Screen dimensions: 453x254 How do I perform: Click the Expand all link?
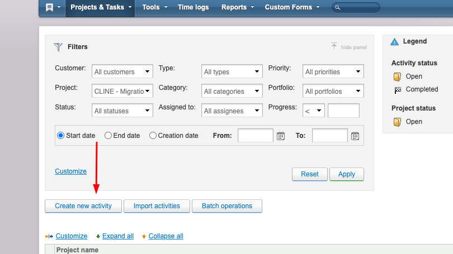pos(118,236)
